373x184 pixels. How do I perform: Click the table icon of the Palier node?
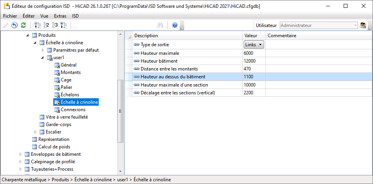point(57,87)
